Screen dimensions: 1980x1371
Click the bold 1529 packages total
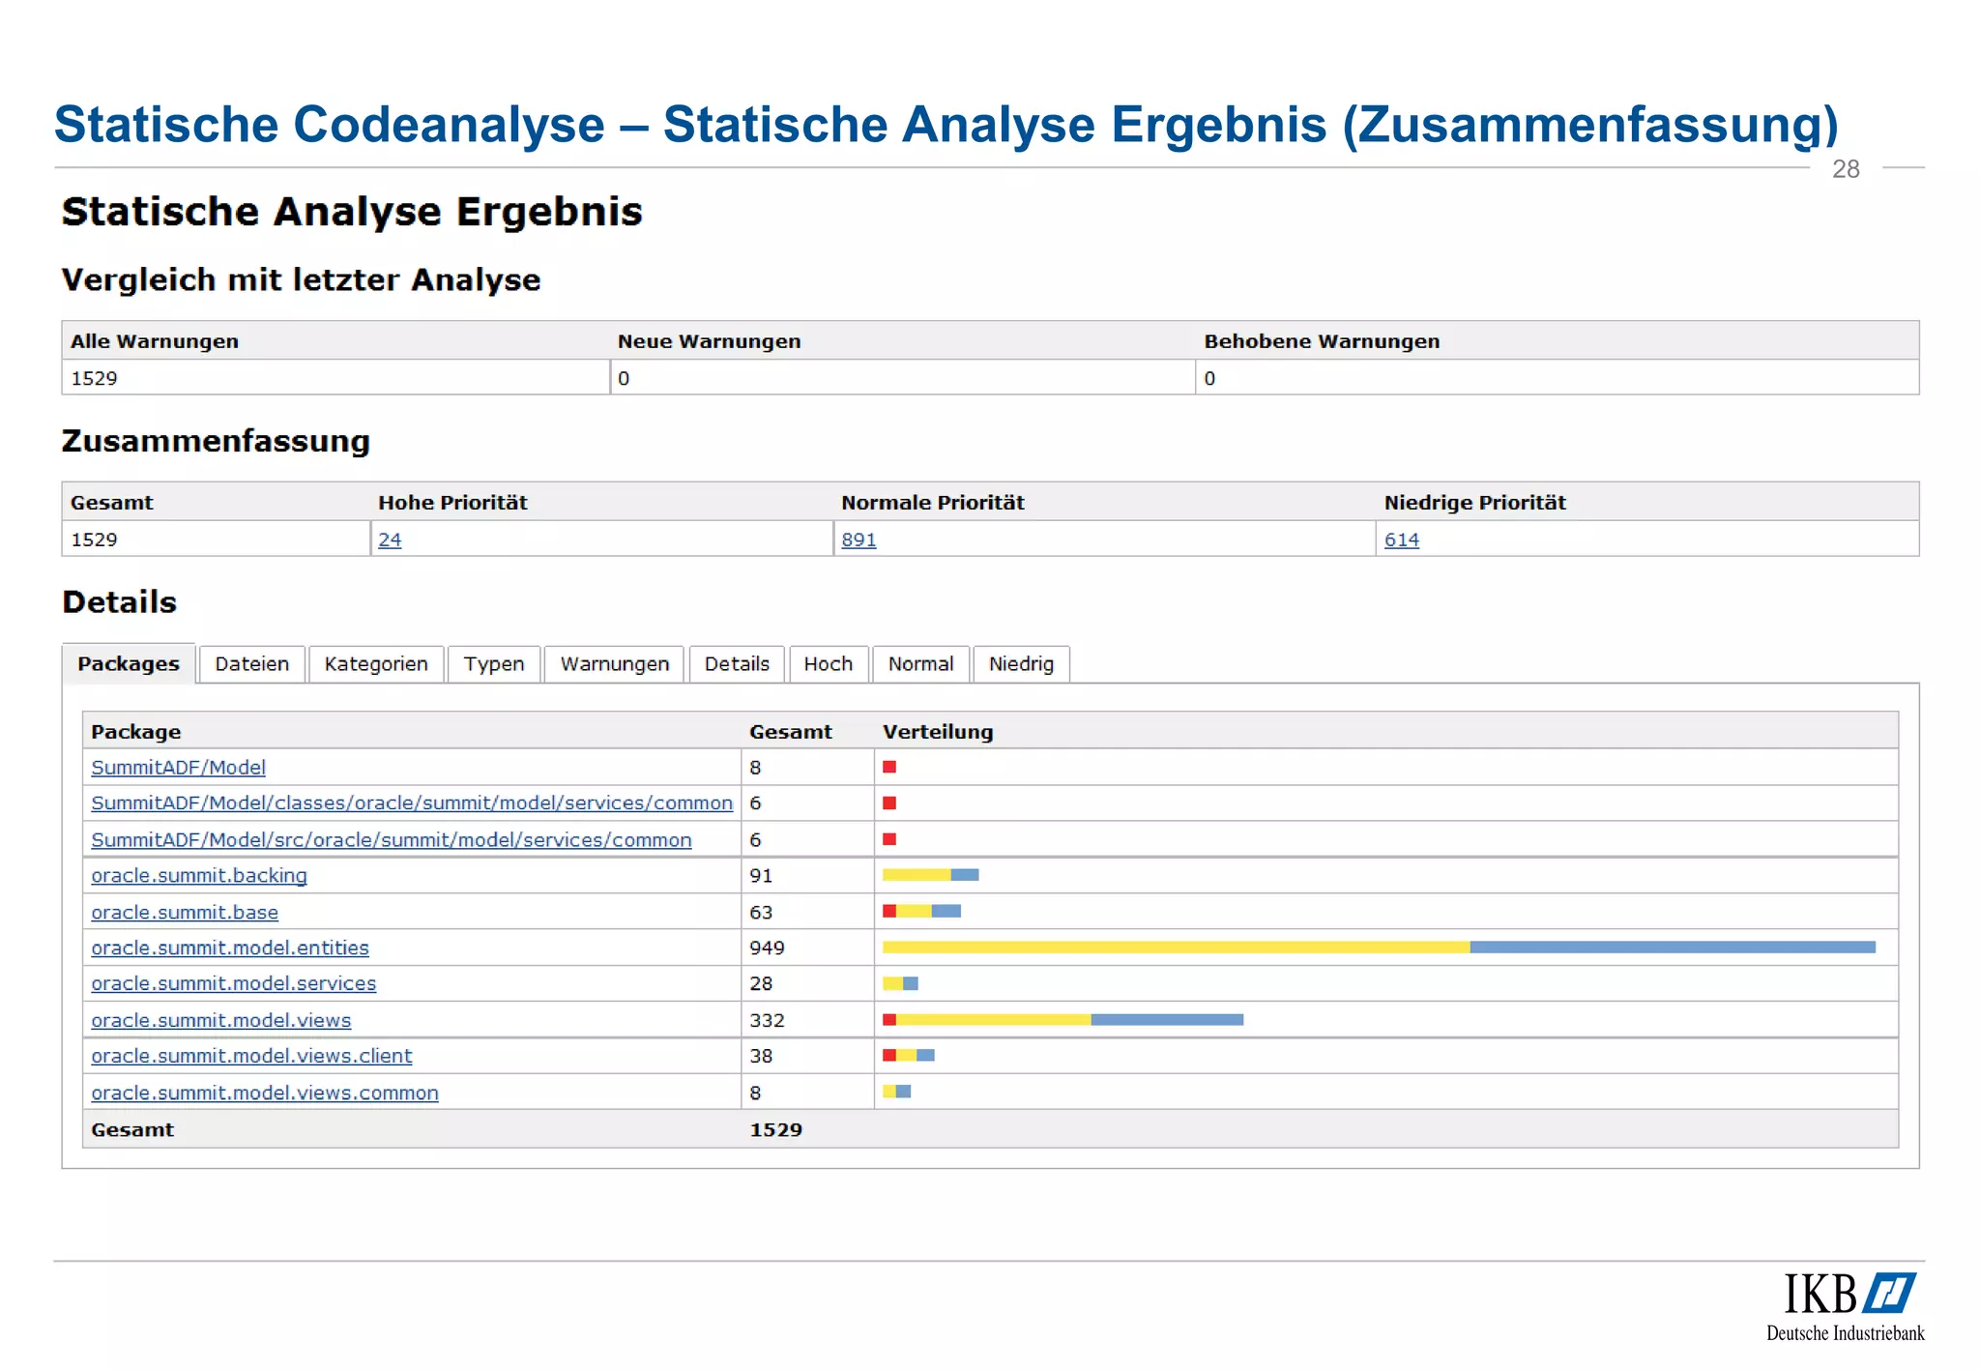pos(775,1129)
